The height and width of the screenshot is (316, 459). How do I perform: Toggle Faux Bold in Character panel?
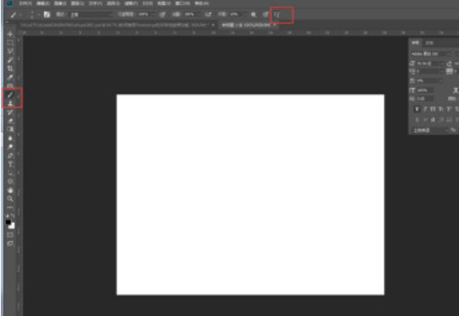417,109
